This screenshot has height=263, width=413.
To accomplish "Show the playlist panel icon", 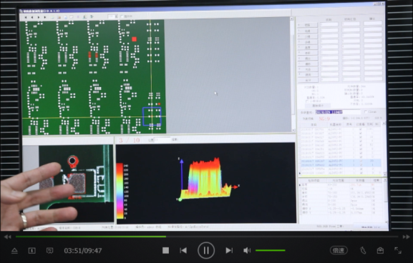I will click(32, 251).
